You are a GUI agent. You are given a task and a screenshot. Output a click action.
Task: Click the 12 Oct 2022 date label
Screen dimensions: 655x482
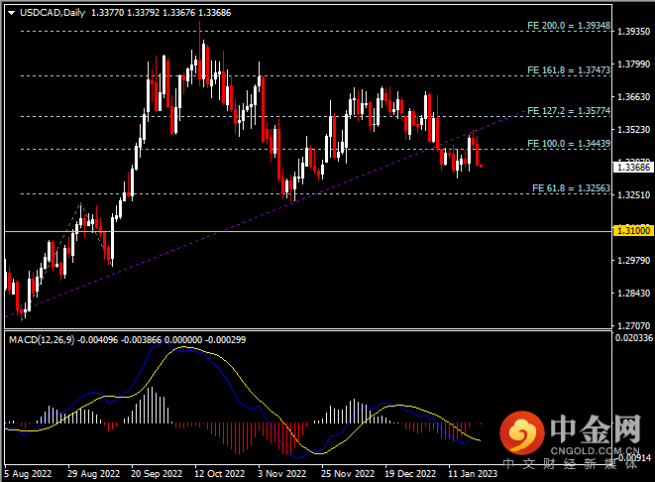click(x=219, y=474)
